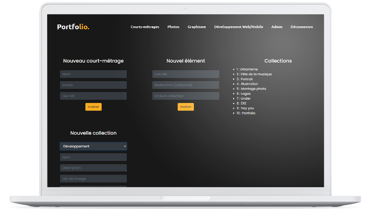Screen dimensions: 371x209
Task: Click the Déconnexion link
Action: pyautogui.click(x=302, y=27)
